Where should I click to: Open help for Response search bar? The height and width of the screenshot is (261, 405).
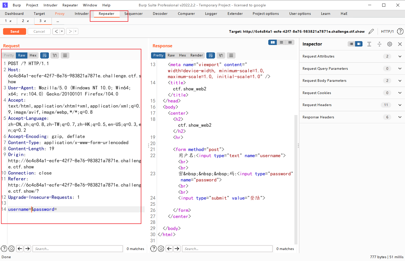pyautogui.click(x=153, y=248)
